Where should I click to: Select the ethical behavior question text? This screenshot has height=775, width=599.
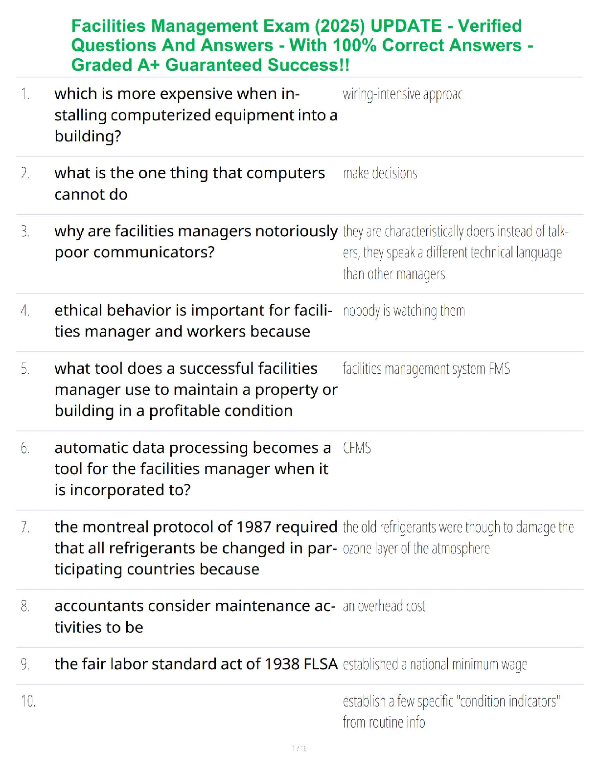[193, 321]
